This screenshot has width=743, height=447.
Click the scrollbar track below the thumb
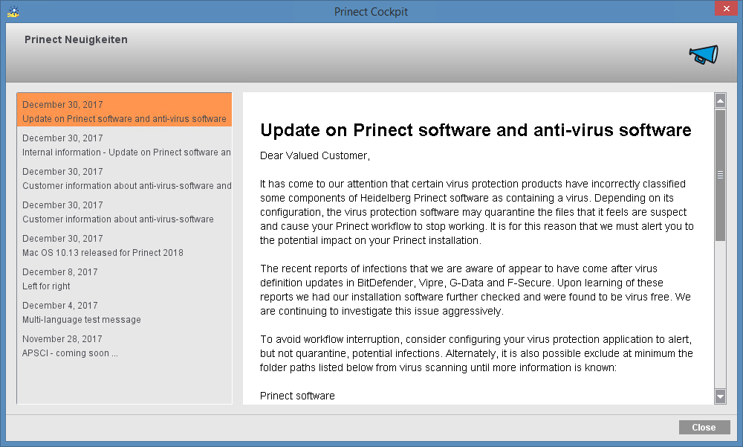(720, 312)
